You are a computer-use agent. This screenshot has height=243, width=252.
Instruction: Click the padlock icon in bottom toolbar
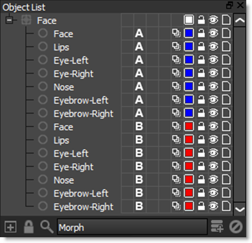tap(28, 227)
